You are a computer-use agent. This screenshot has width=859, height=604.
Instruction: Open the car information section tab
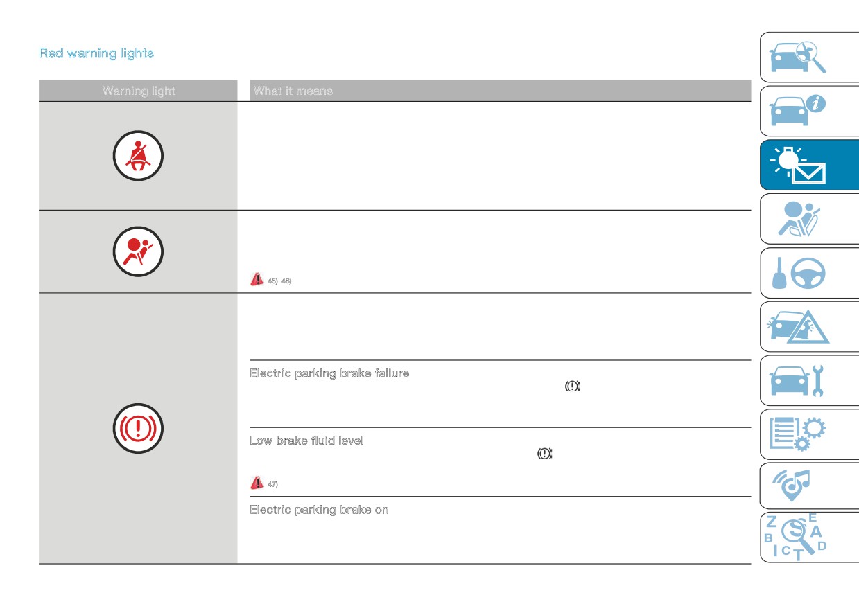[809, 112]
